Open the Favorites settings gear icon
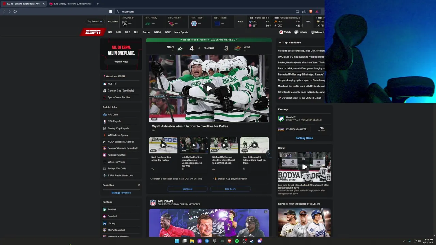Screen dimensions: 436x245 coord(139,185)
